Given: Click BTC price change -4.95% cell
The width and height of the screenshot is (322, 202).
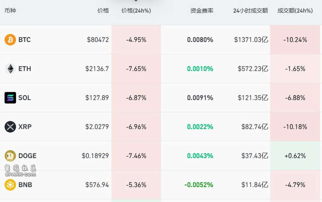Looking at the screenshot, I should [136, 40].
